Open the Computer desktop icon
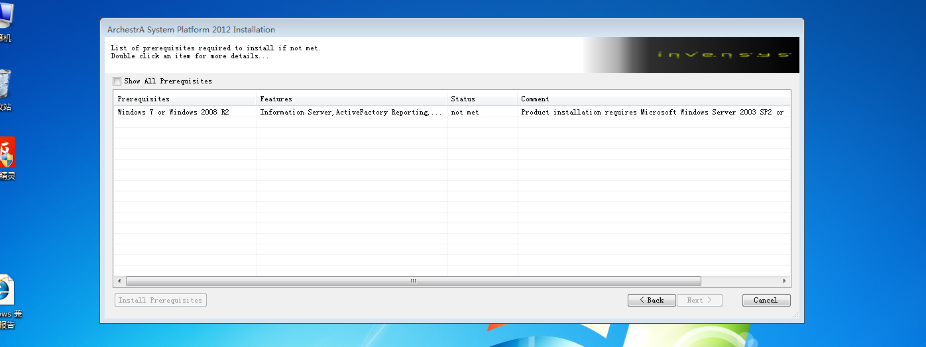Image resolution: width=926 pixels, height=347 pixels. coord(5,22)
